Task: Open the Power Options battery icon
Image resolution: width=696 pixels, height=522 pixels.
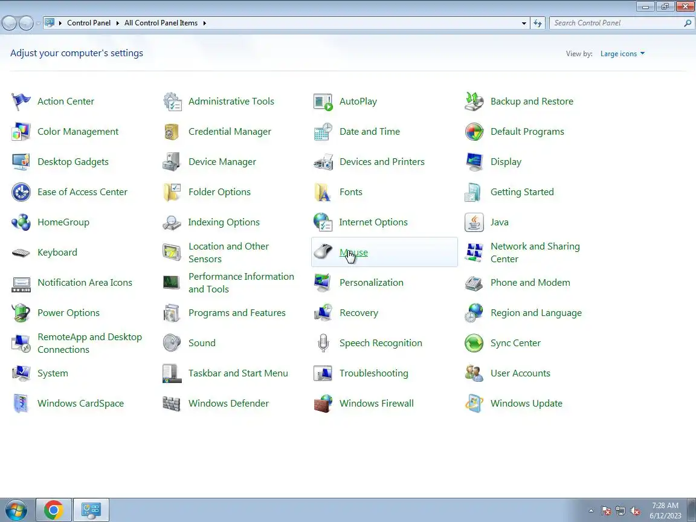Action: [x=21, y=313]
